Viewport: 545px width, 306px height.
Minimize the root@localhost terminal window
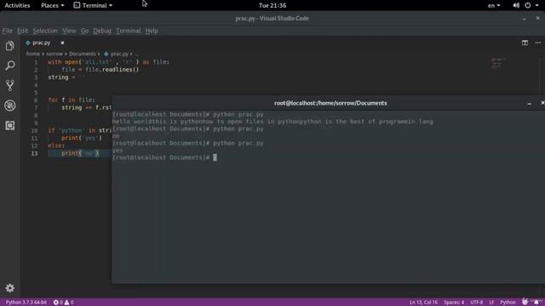529,104
